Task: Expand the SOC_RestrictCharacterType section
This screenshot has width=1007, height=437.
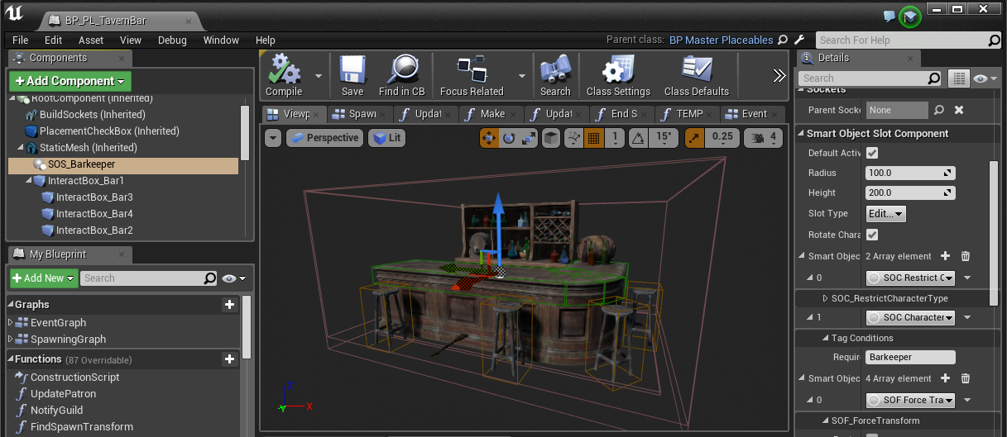Action: pyautogui.click(x=825, y=298)
